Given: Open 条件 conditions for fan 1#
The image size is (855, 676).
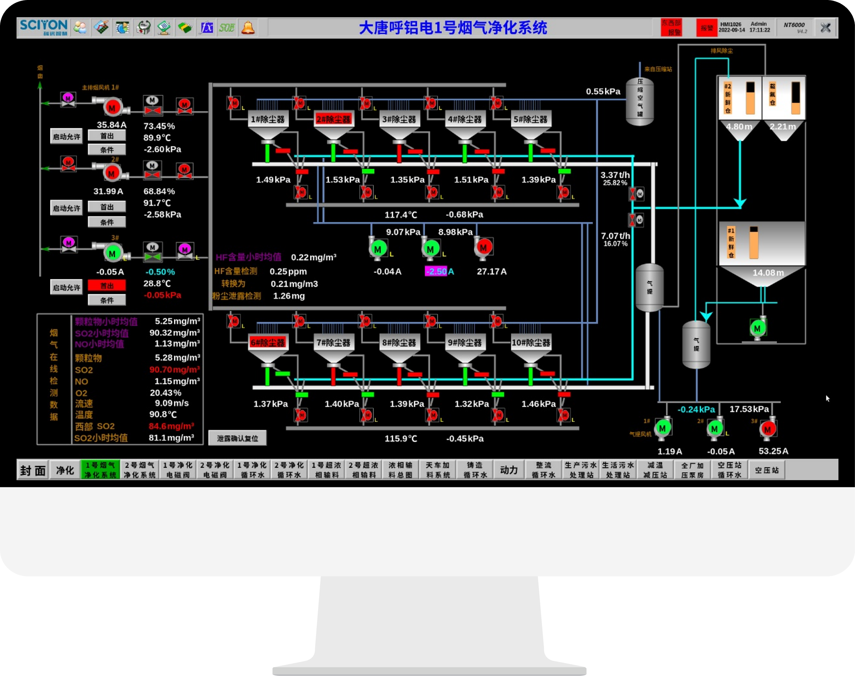Looking at the screenshot, I should tap(106, 150).
